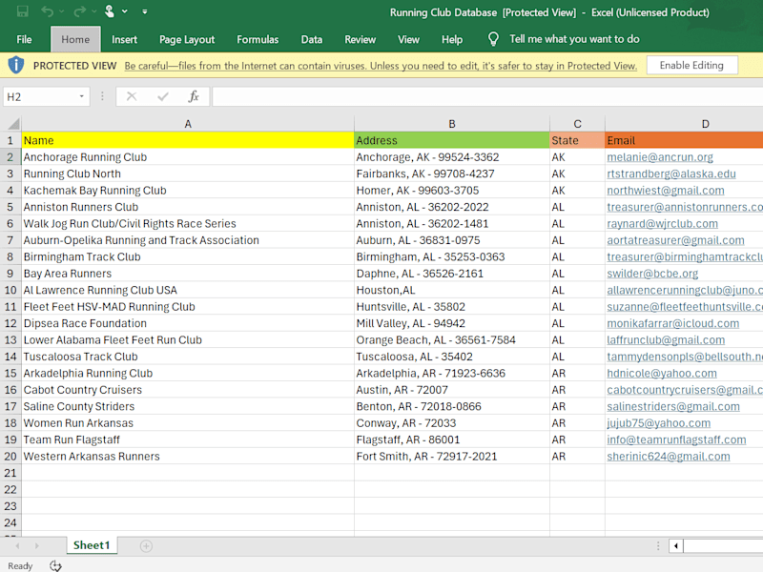The height and width of the screenshot is (572, 763).
Task: Select column C header
Action: pos(577,124)
